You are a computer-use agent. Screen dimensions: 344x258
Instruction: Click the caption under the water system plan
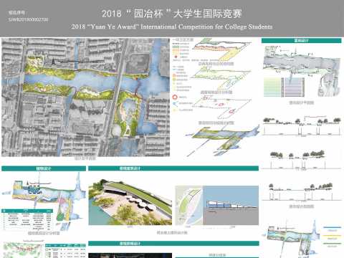pos(302,102)
